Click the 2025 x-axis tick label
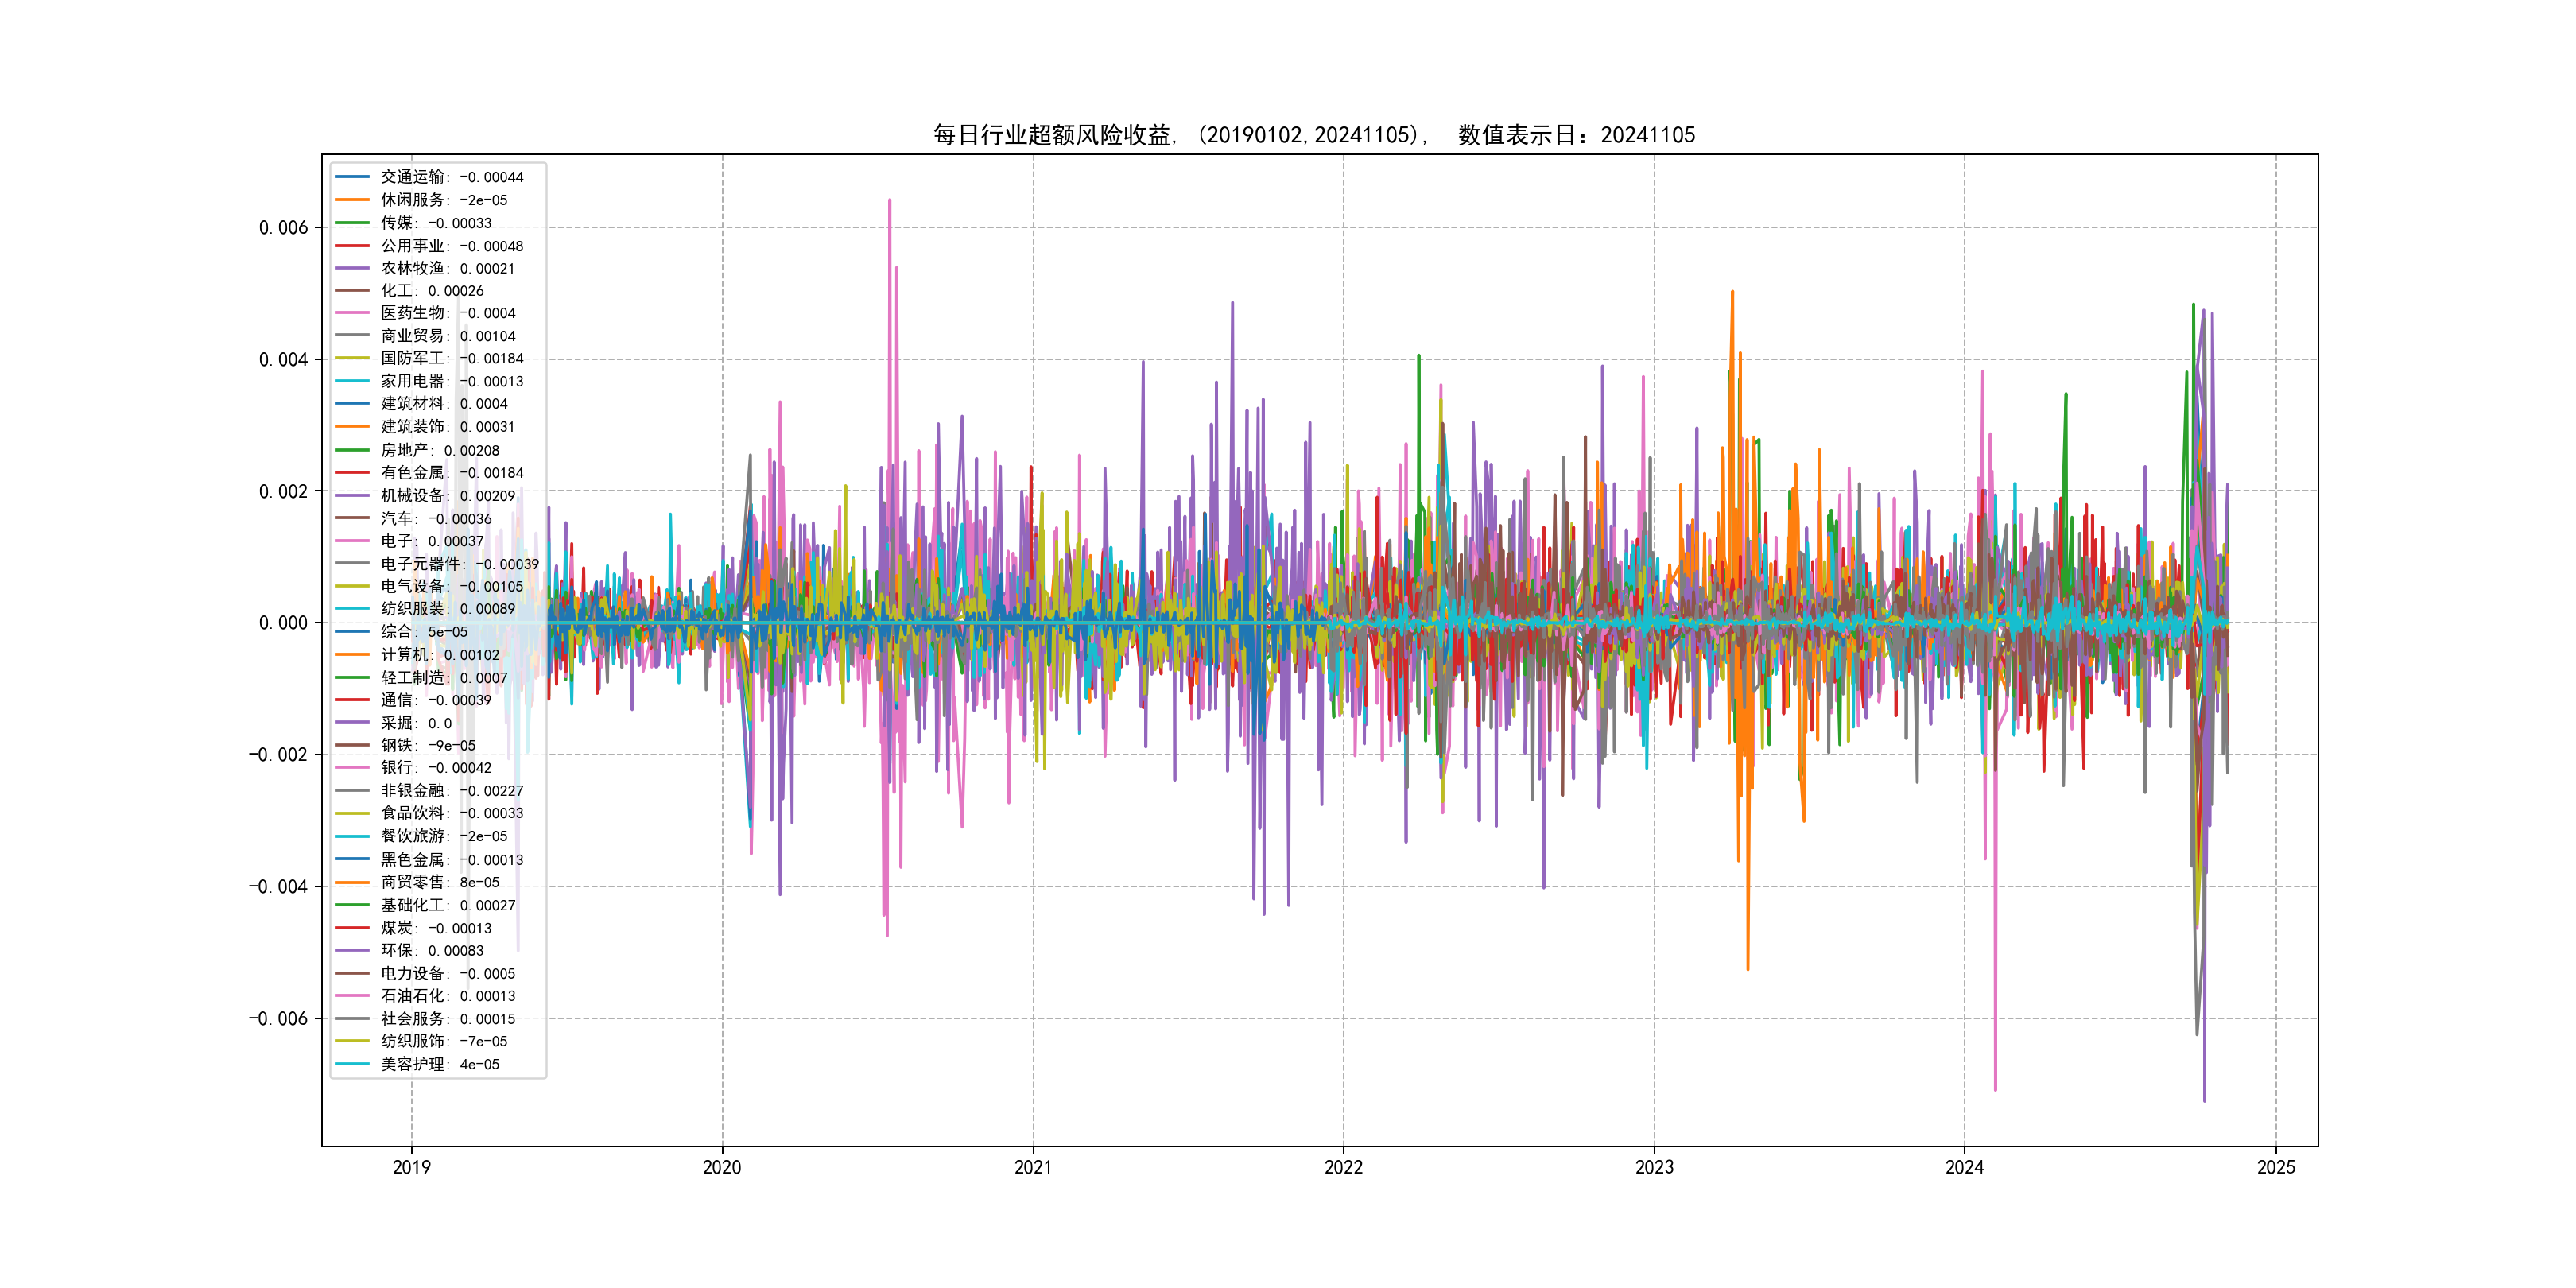This screenshot has height=1288, width=2576. [x=2276, y=1167]
